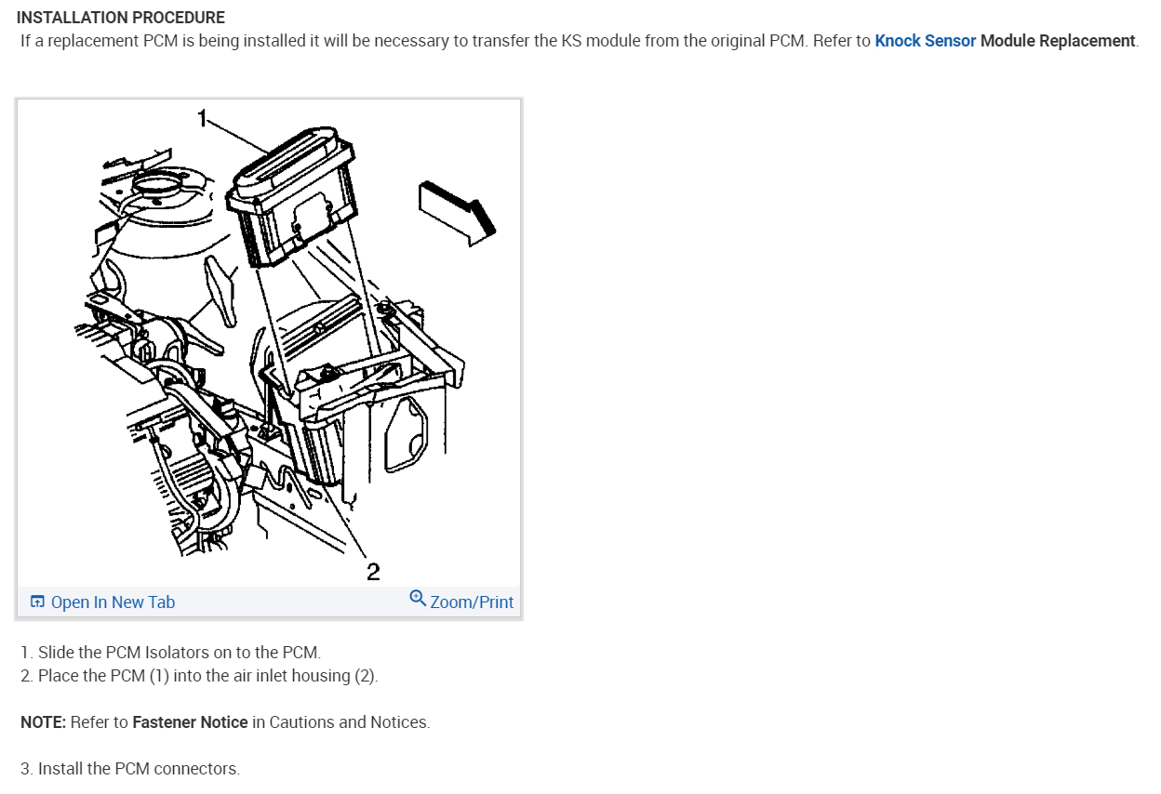Viewport: 1161px width, 794px height.
Task: Click callout number 1 in the diagram
Action: click(x=202, y=118)
